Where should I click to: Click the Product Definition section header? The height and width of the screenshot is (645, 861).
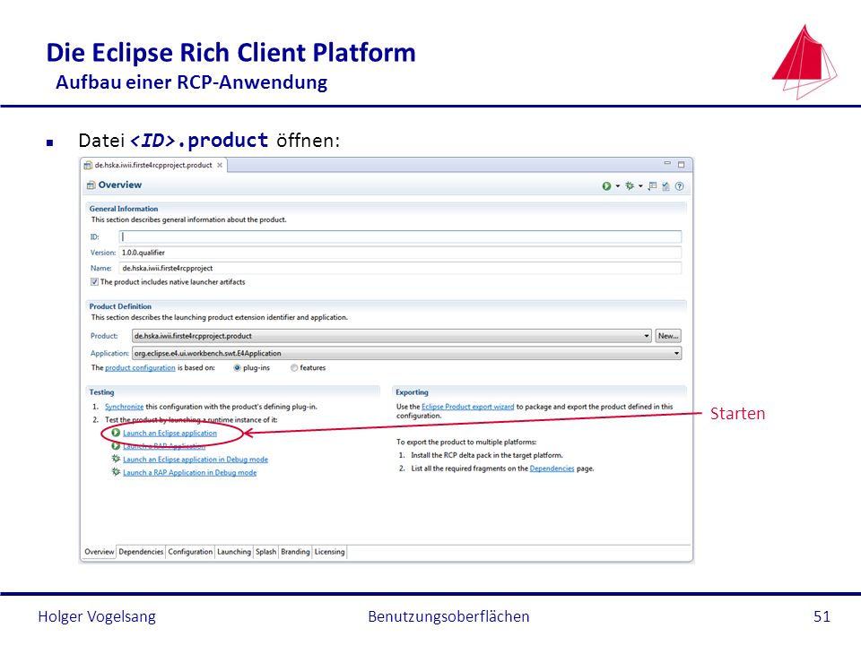pos(120,306)
